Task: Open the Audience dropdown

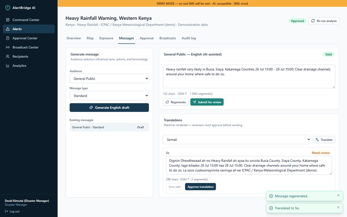Action: [x=109, y=79]
